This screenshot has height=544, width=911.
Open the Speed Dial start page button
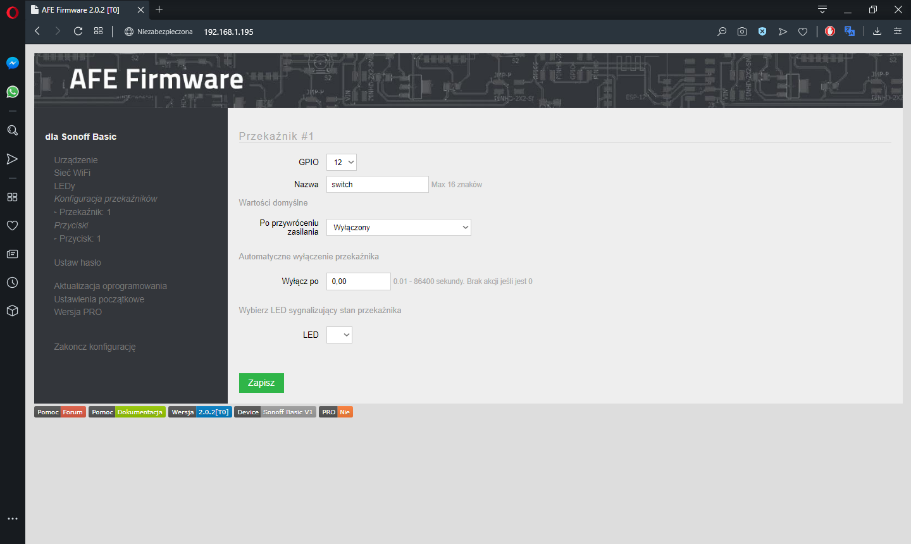(98, 31)
